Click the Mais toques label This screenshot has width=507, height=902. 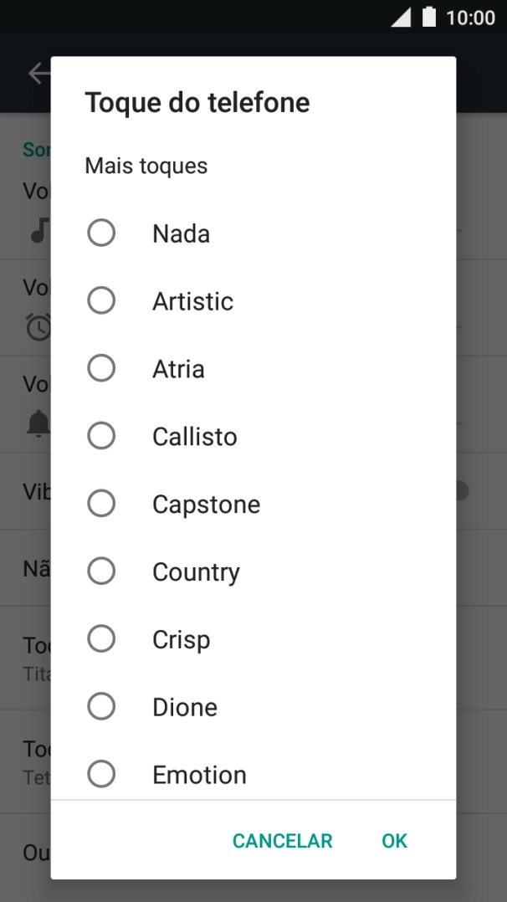pyautogui.click(x=146, y=166)
